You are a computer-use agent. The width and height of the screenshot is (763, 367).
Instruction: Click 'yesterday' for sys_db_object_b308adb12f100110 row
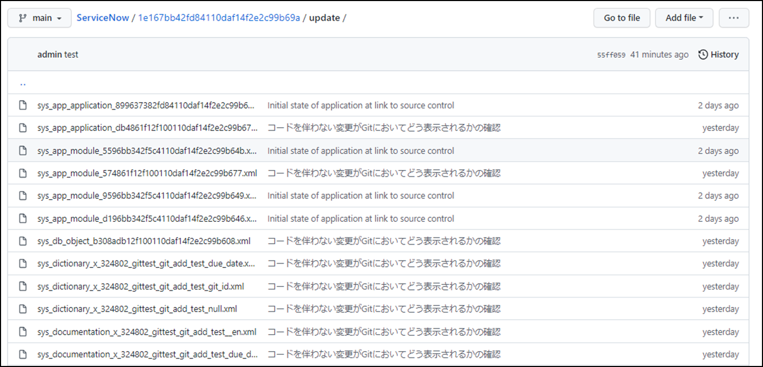[721, 241]
